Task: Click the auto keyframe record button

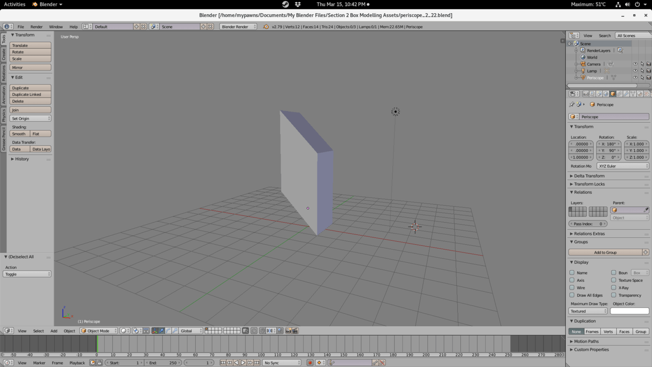Action: pos(310,363)
